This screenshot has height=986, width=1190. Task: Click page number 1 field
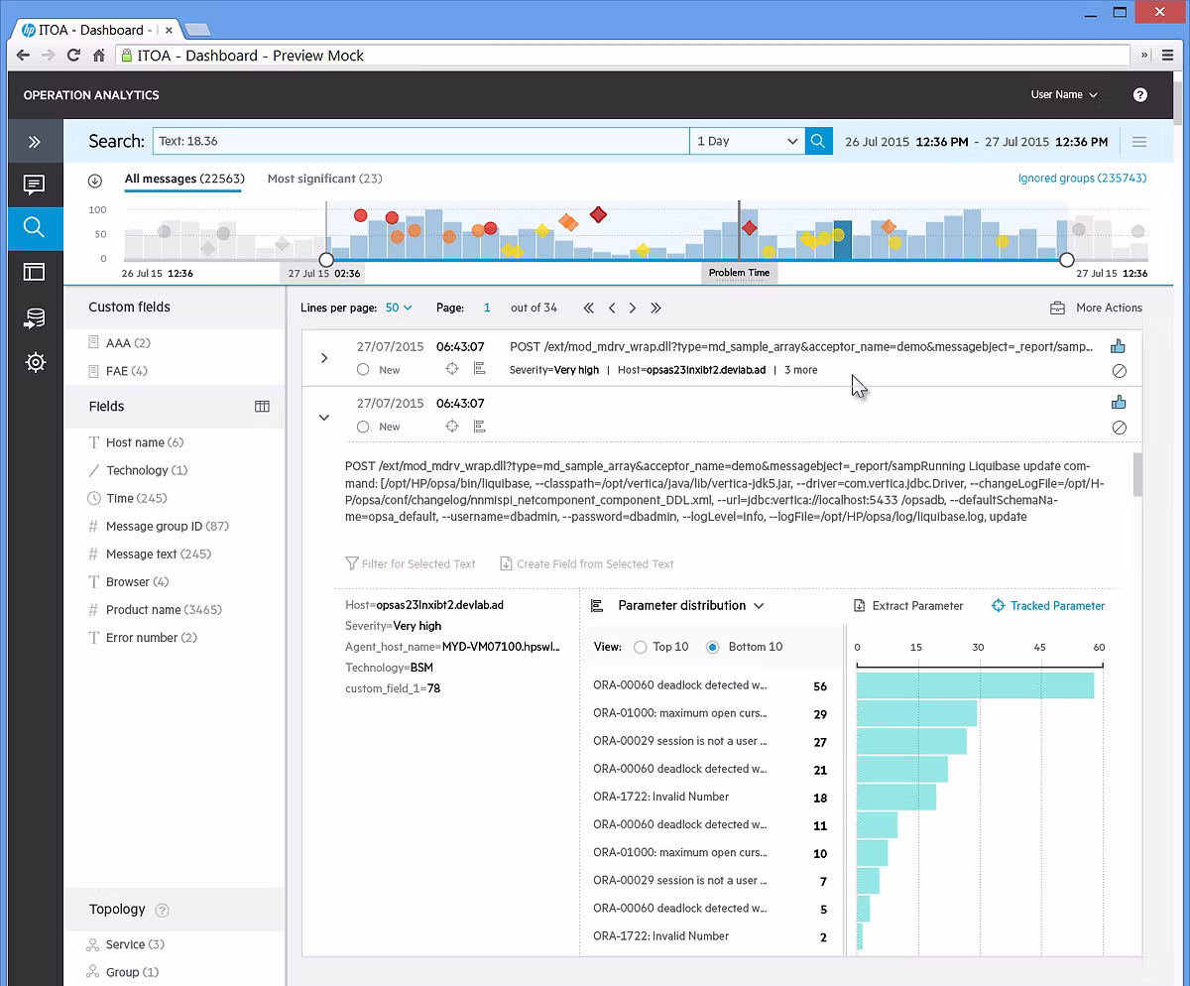[487, 308]
